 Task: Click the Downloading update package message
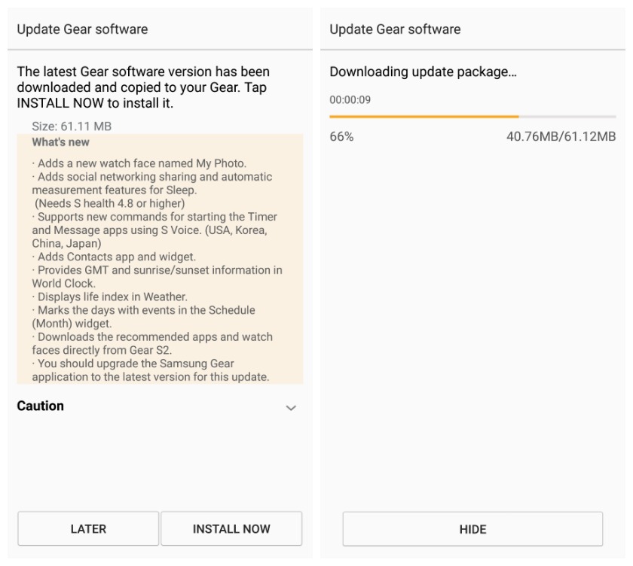point(427,72)
